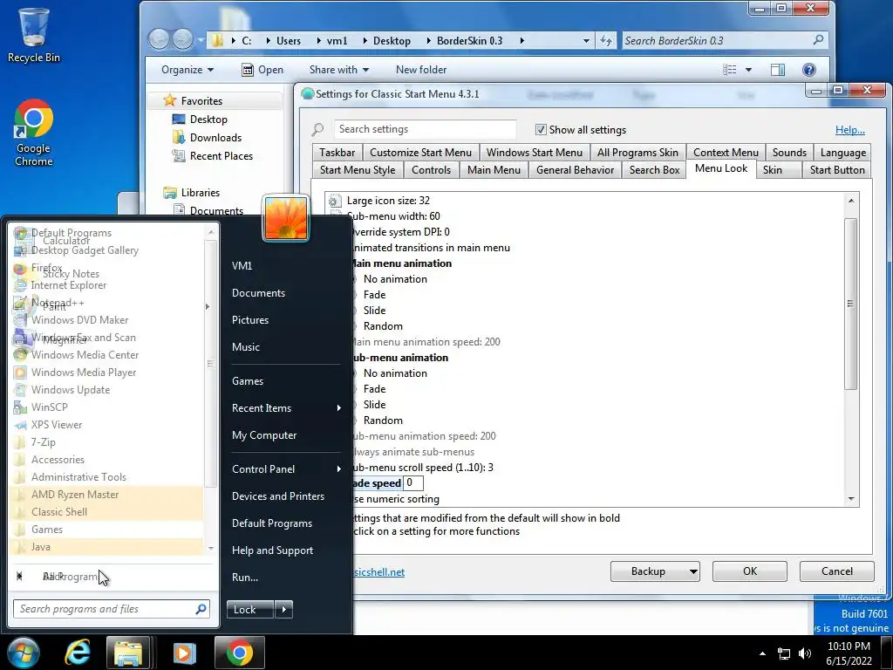Click New folder in Explorer toolbar
The width and height of the screenshot is (893, 670).
pyautogui.click(x=421, y=70)
